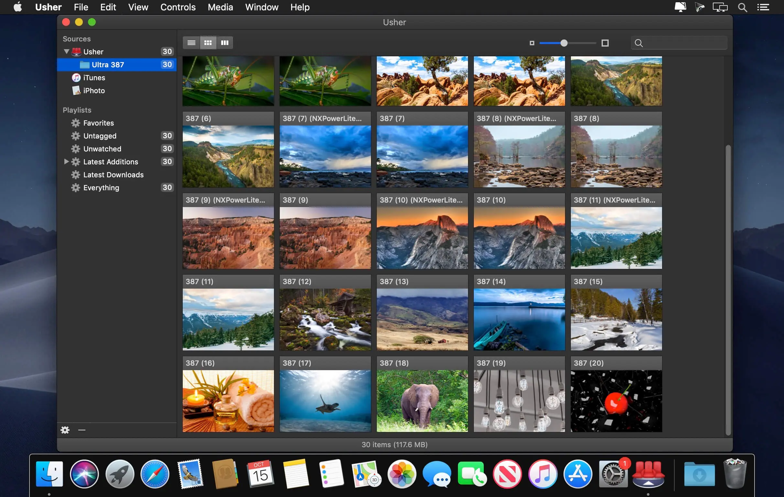Screen dimensions: 784x497
Task: Expand the Latest Additions playlist
Action: [x=66, y=161]
